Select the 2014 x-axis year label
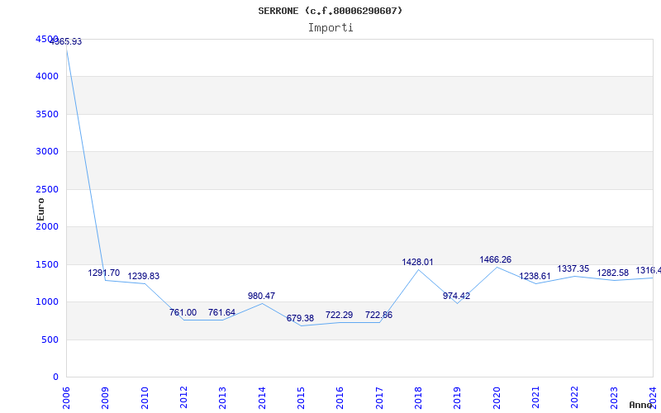This screenshot has height=413, width=661. [262, 396]
